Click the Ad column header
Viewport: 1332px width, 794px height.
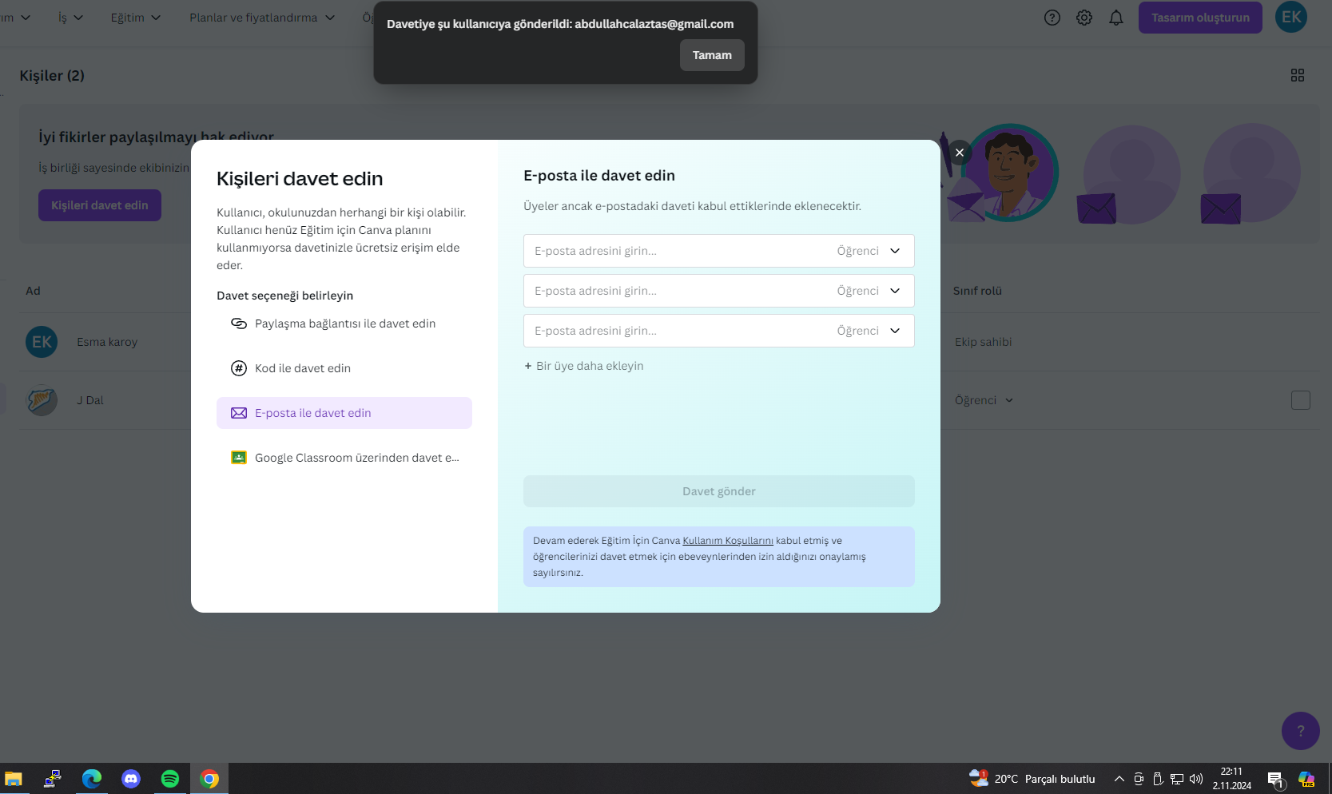(33, 291)
